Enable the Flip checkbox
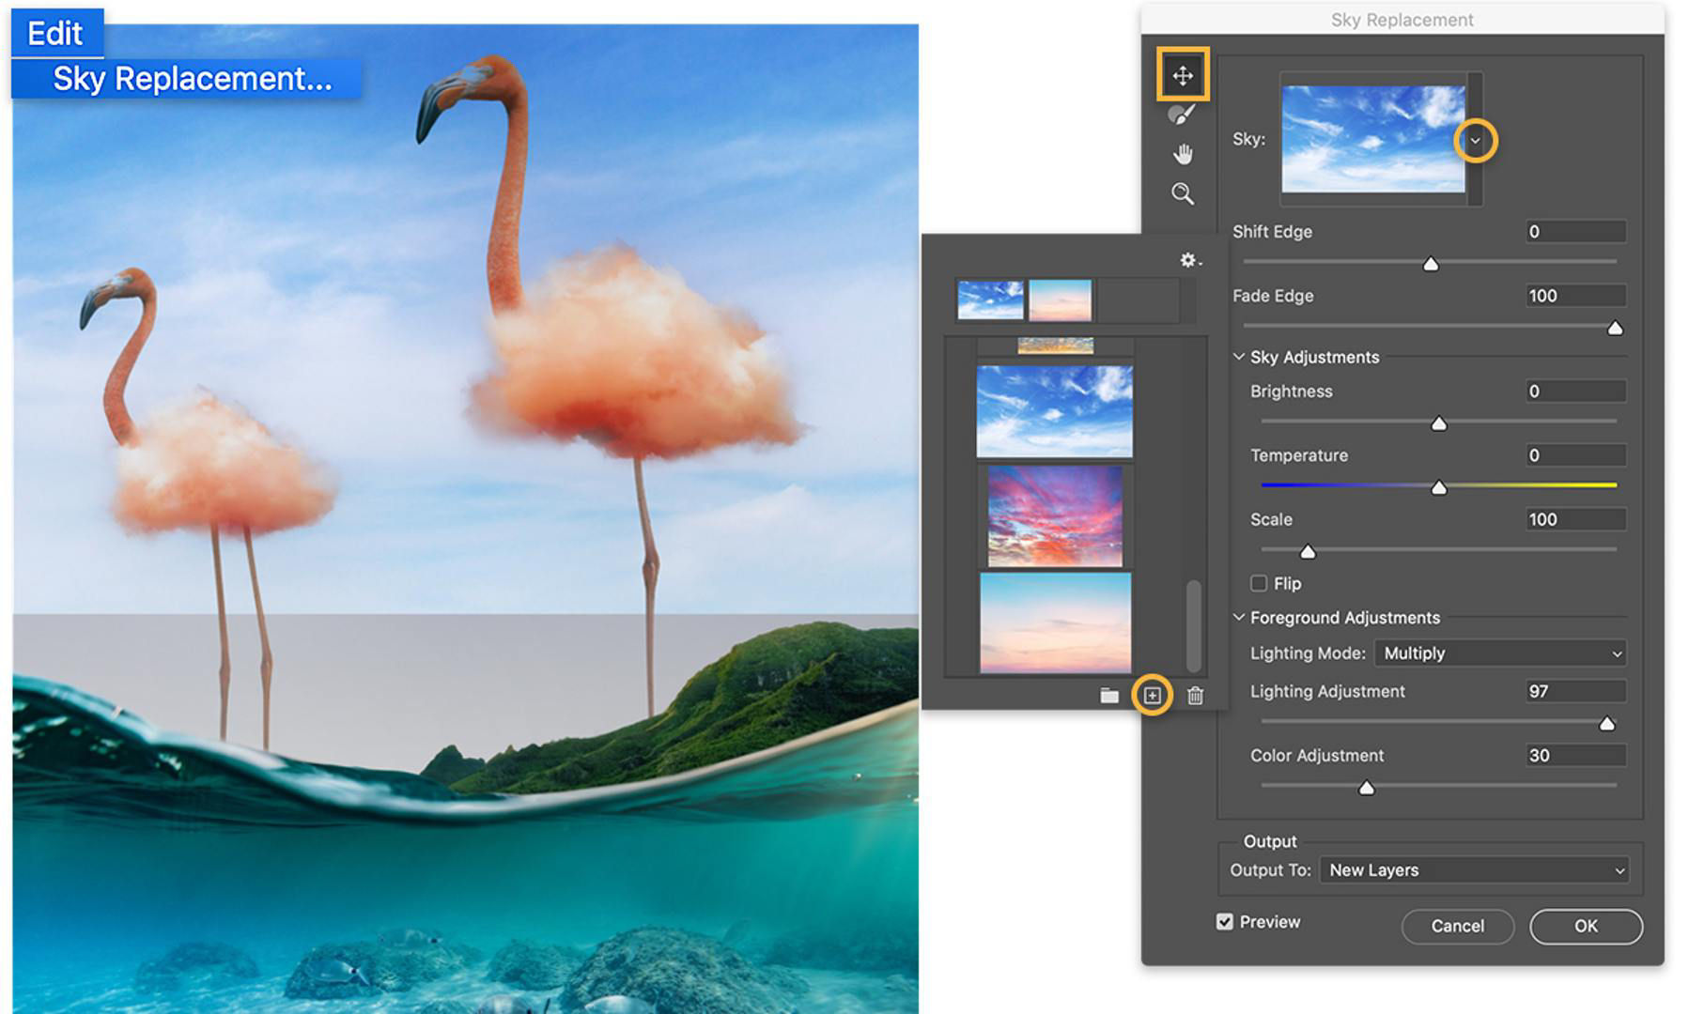This screenshot has width=1689, height=1014. click(1260, 583)
